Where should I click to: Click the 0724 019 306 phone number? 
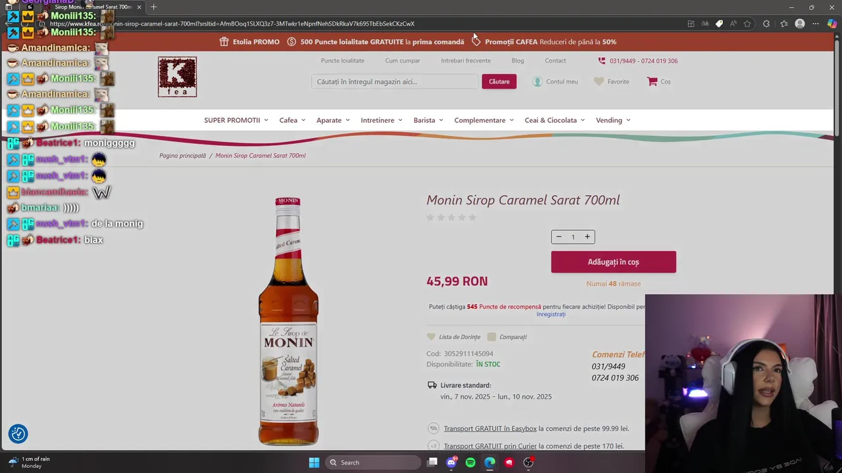[x=615, y=378]
